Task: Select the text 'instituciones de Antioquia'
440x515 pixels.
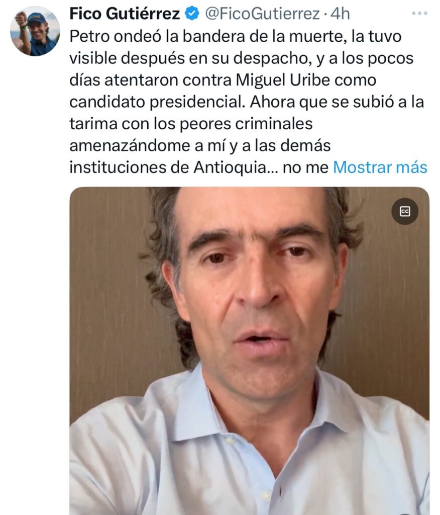Action: pos(171,167)
